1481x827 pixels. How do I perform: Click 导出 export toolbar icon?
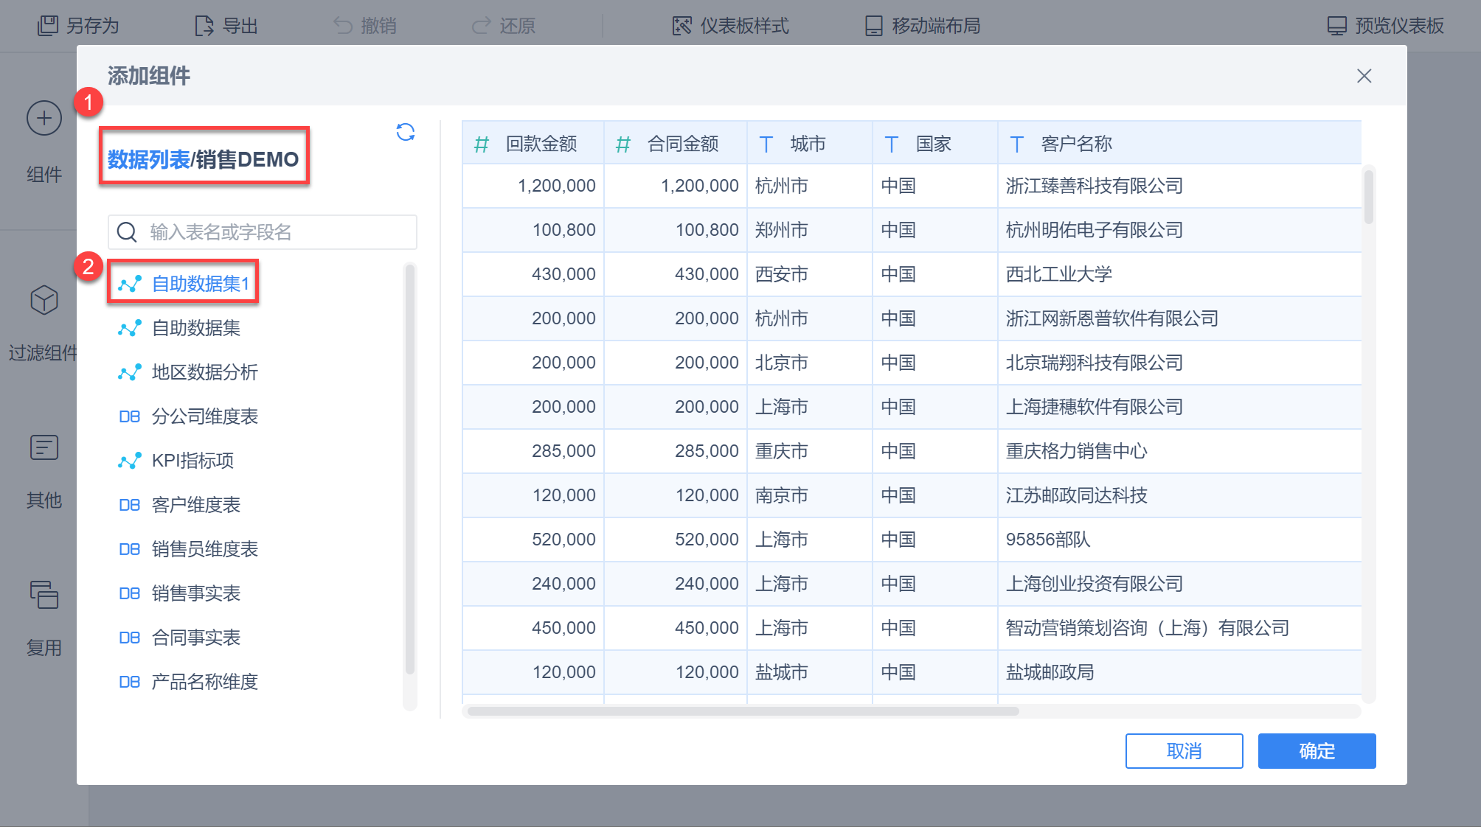point(204,26)
